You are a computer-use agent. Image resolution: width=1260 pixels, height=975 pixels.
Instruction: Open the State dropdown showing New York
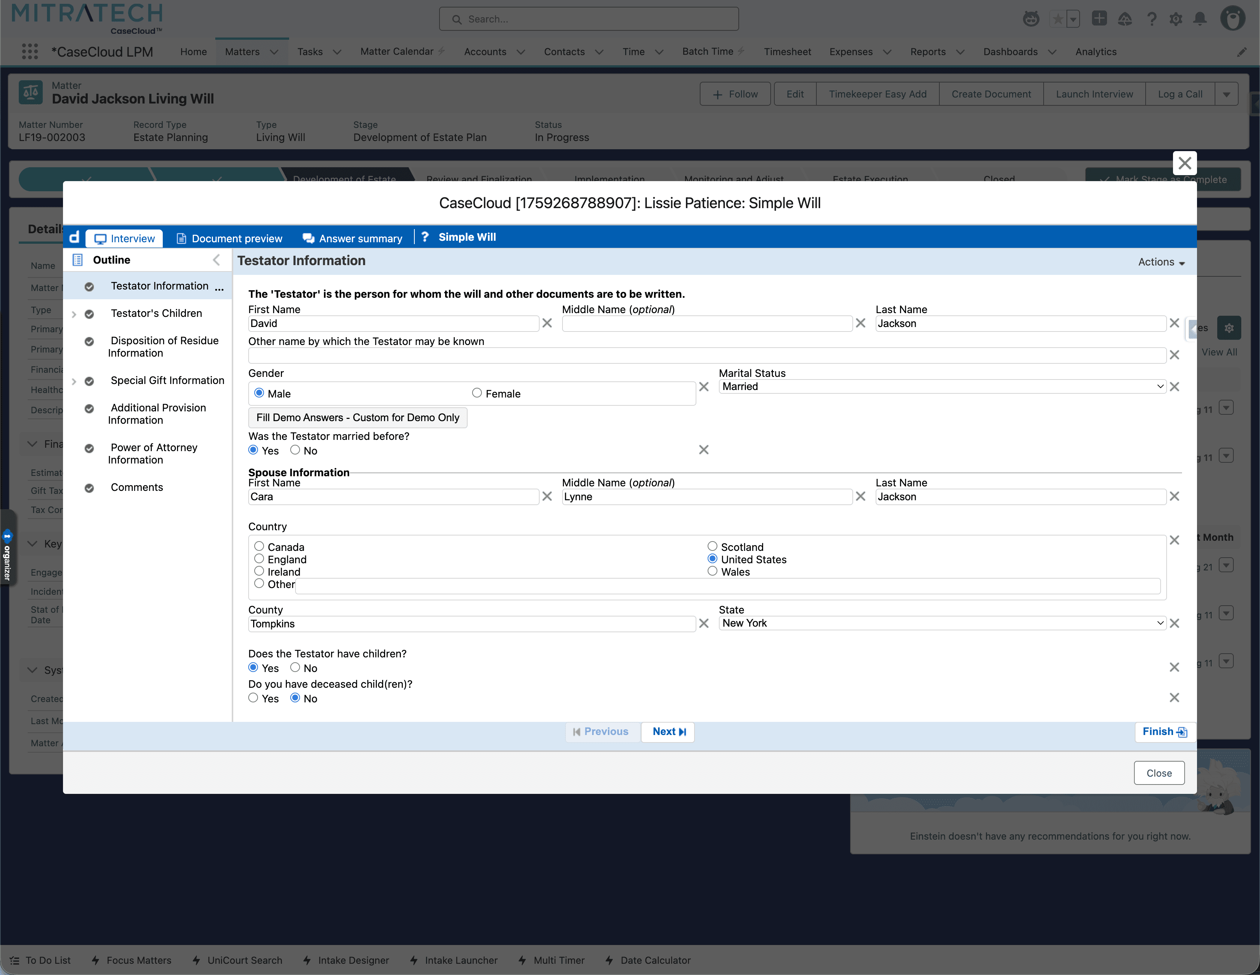click(942, 623)
